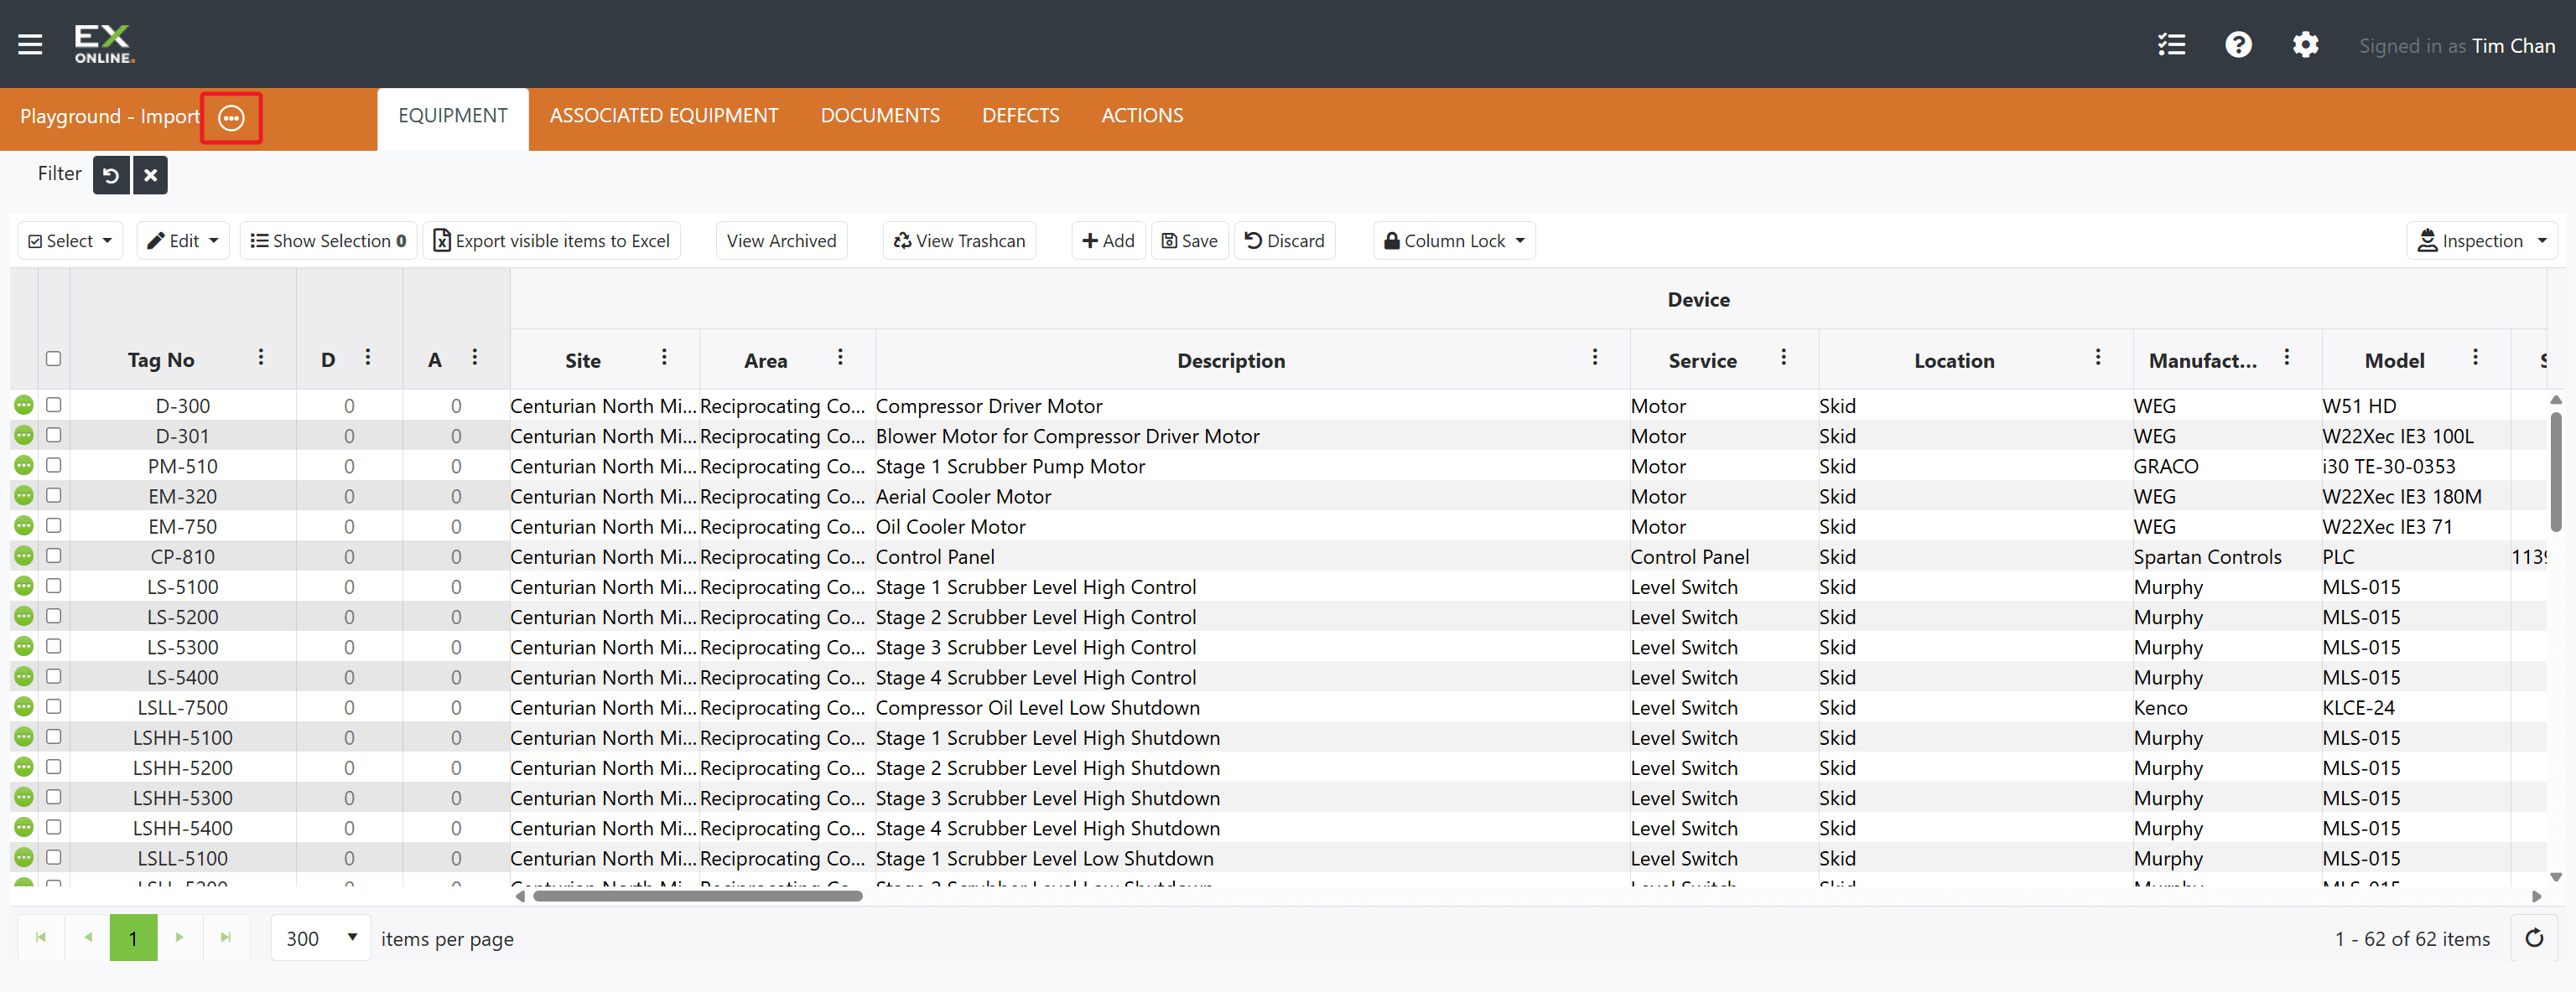Open the green row menu icon for CP-810

pyautogui.click(x=24, y=556)
